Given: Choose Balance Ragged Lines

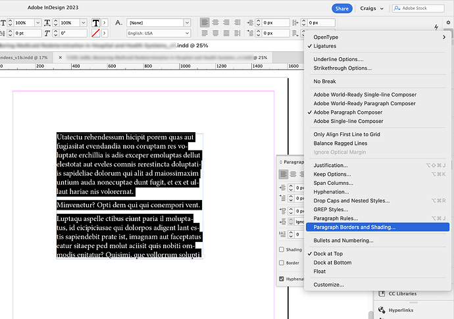Looking at the screenshot, I should click(378, 143).
